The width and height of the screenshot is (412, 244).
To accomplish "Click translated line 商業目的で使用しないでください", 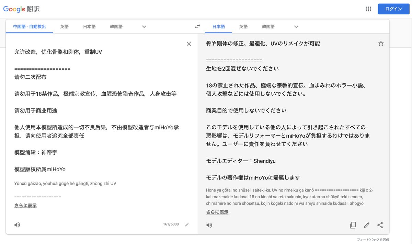I will pos(246,111).
